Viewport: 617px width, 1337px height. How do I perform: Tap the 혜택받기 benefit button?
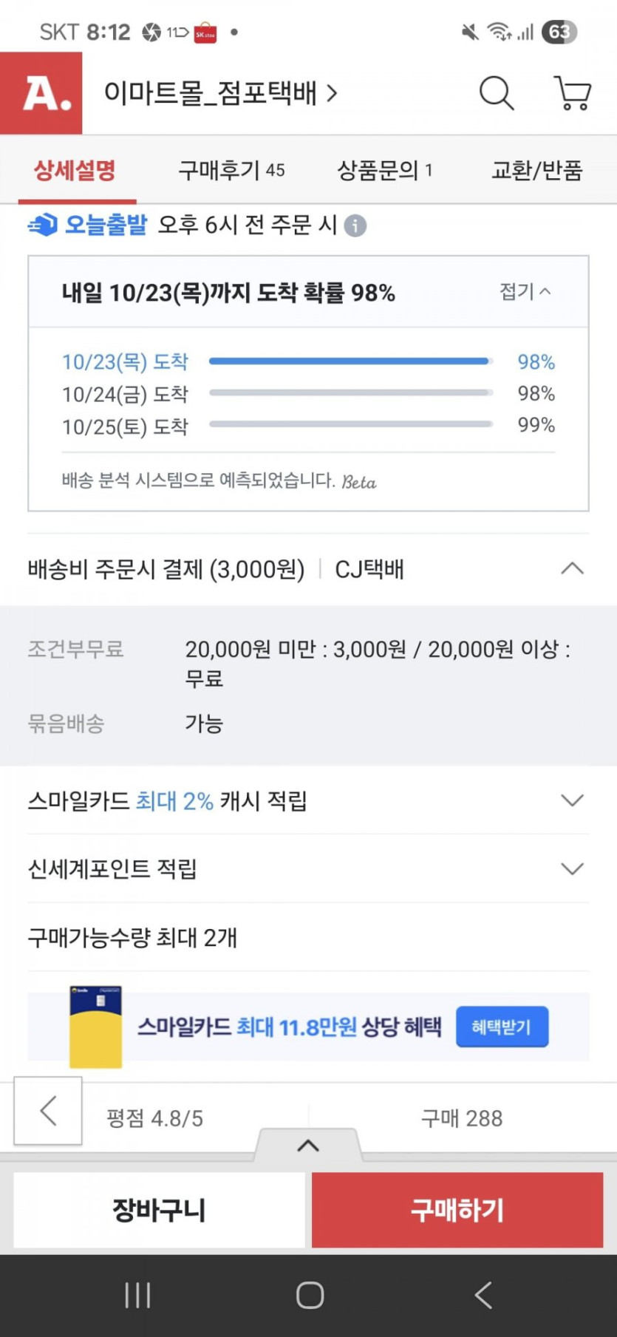[502, 1027]
